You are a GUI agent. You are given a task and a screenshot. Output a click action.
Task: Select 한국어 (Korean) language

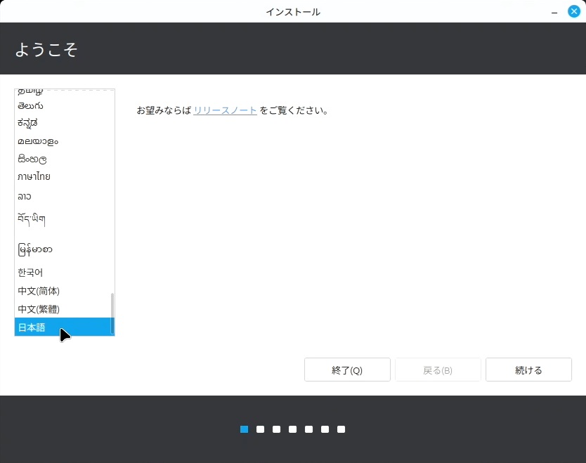click(30, 273)
